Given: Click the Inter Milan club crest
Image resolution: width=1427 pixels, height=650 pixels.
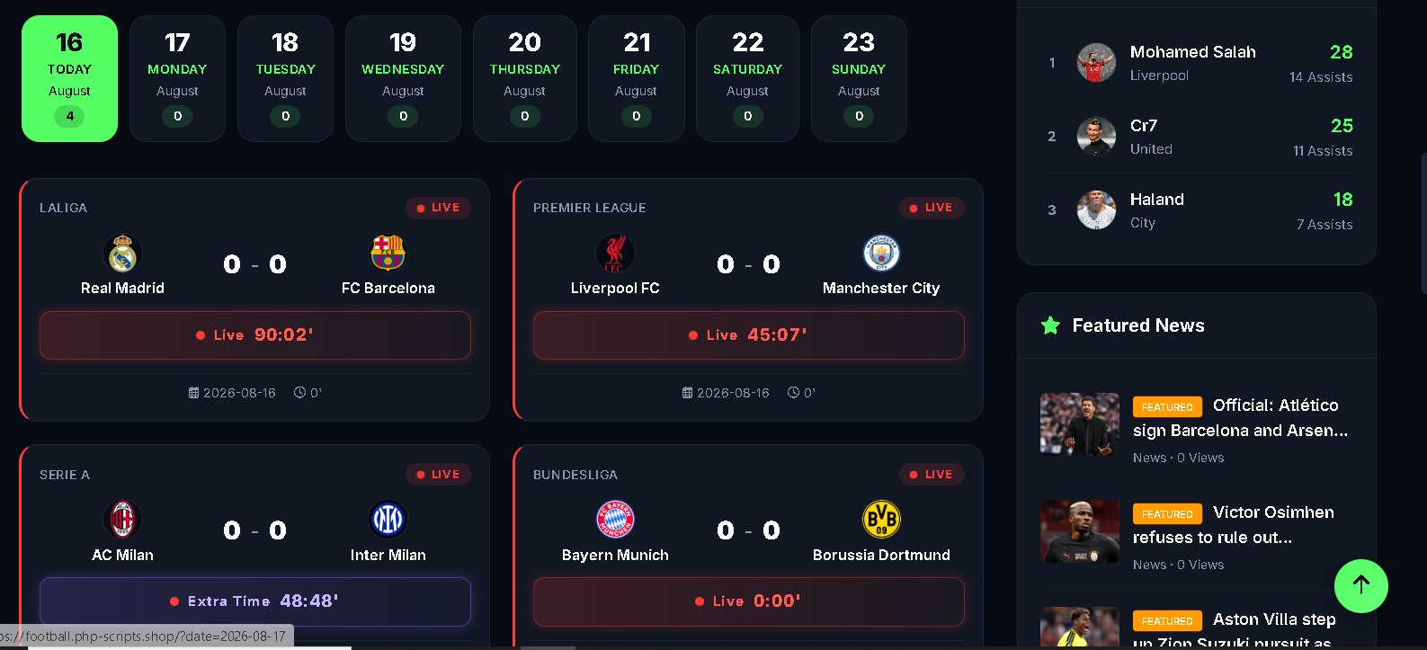Looking at the screenshot, I should 388,520.
